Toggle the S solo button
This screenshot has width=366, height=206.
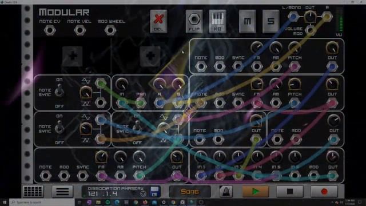pos(270,21)
